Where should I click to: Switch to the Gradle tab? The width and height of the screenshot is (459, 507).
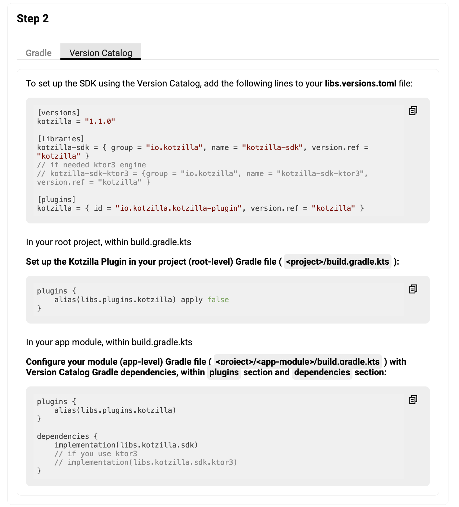pyautogui.click(x=39, y=53)
